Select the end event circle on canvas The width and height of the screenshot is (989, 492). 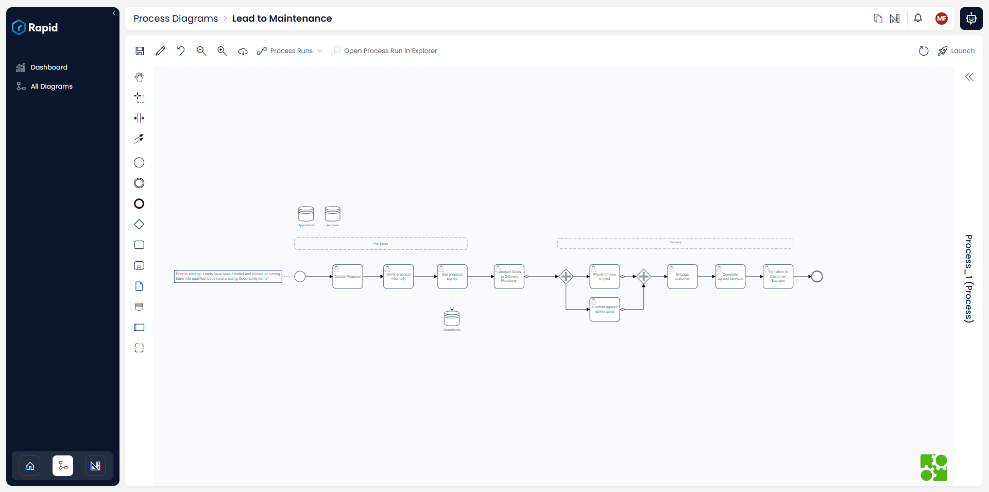817,277
